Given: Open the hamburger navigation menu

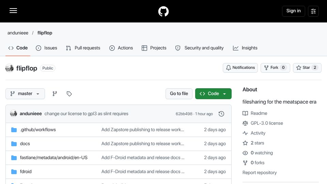Looking at the screenshot, I should pyautogui.click(x=13, y=11).
